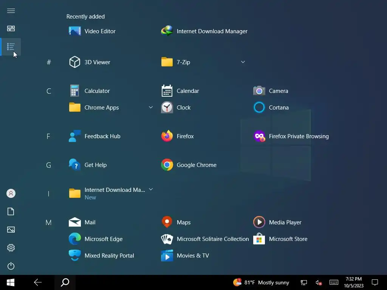Open the Maps app
This screenshot has height=290, width=387.
tap(176, 222)
